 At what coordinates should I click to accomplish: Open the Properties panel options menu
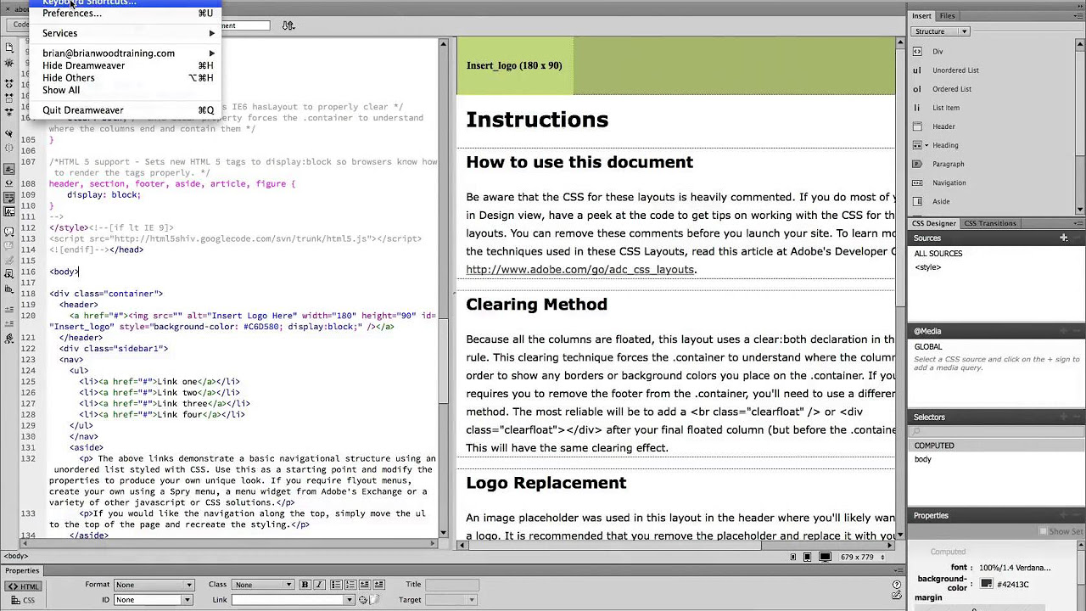coord(900,571)
